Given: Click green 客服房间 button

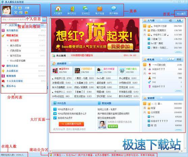Looking at the screenshot, I should point(113,126).
